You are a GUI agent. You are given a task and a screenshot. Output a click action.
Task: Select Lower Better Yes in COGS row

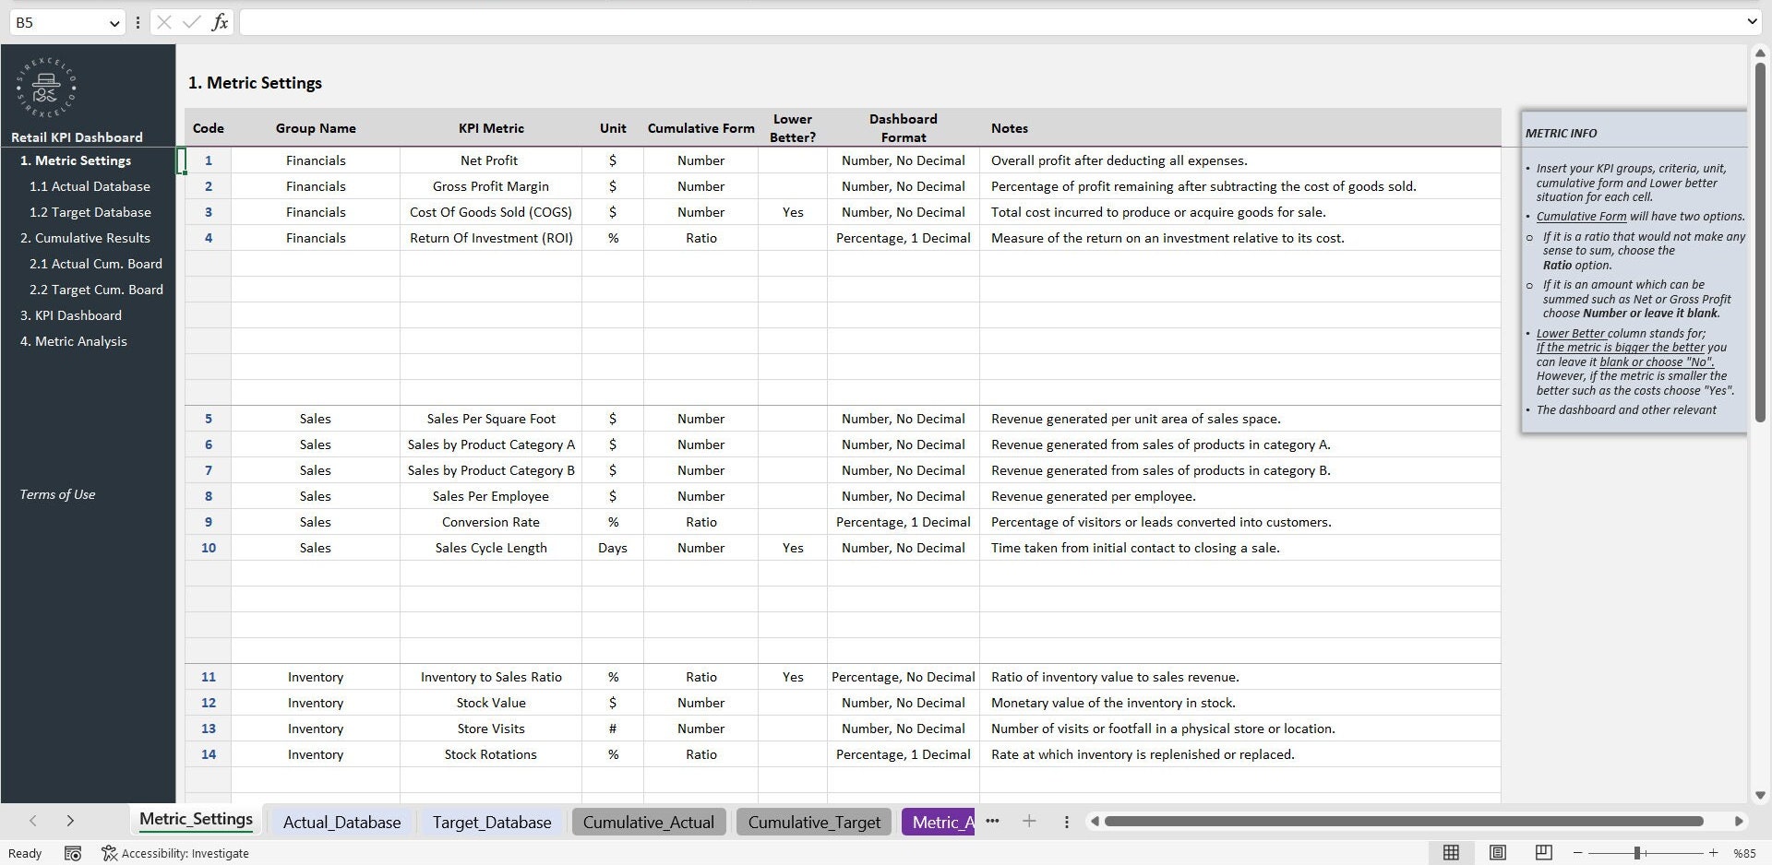click(792, 212)
